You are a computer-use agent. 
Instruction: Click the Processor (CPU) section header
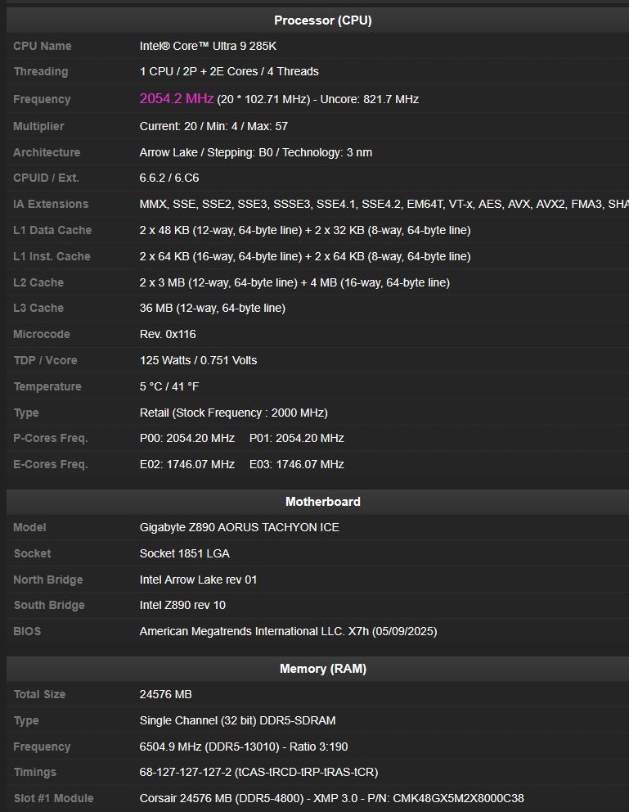tap(322, 20)
